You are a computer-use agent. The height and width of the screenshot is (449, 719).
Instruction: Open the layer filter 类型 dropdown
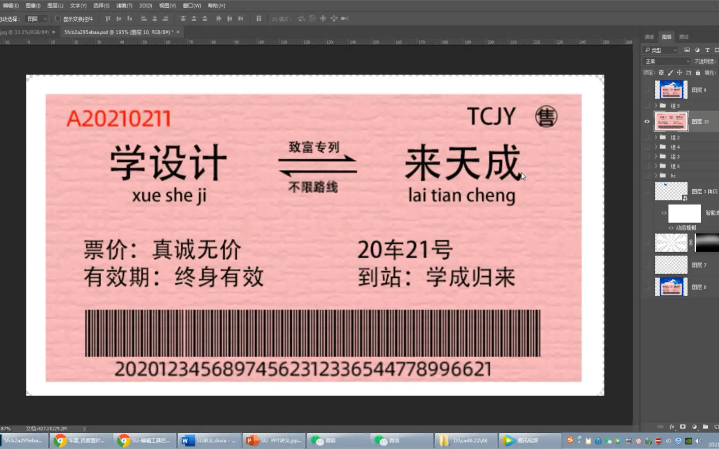(x=661, y=50)
